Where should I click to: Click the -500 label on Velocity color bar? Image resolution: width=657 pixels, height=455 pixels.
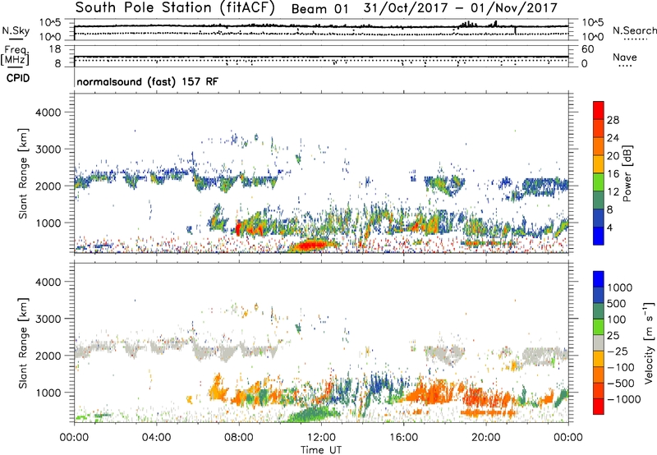pyautogui.click(x=621, y=384)
